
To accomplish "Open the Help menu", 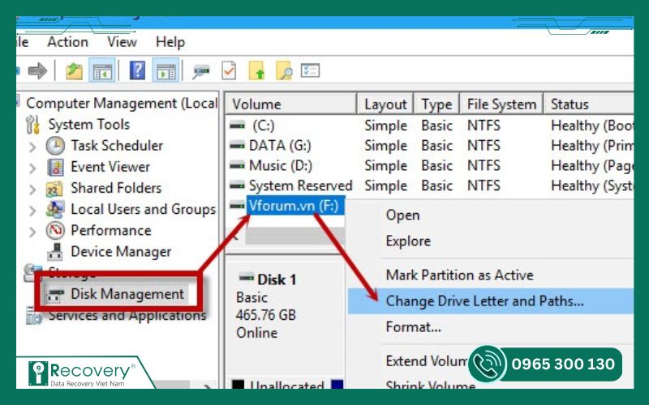I will click(170, 42).
